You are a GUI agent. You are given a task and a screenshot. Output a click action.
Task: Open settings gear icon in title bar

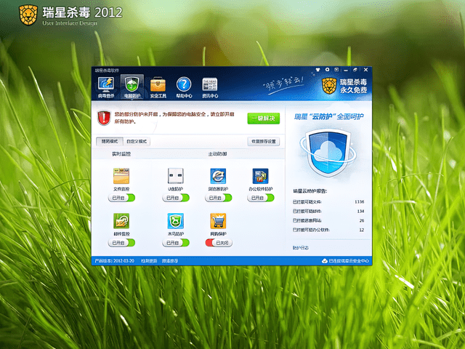328,70
